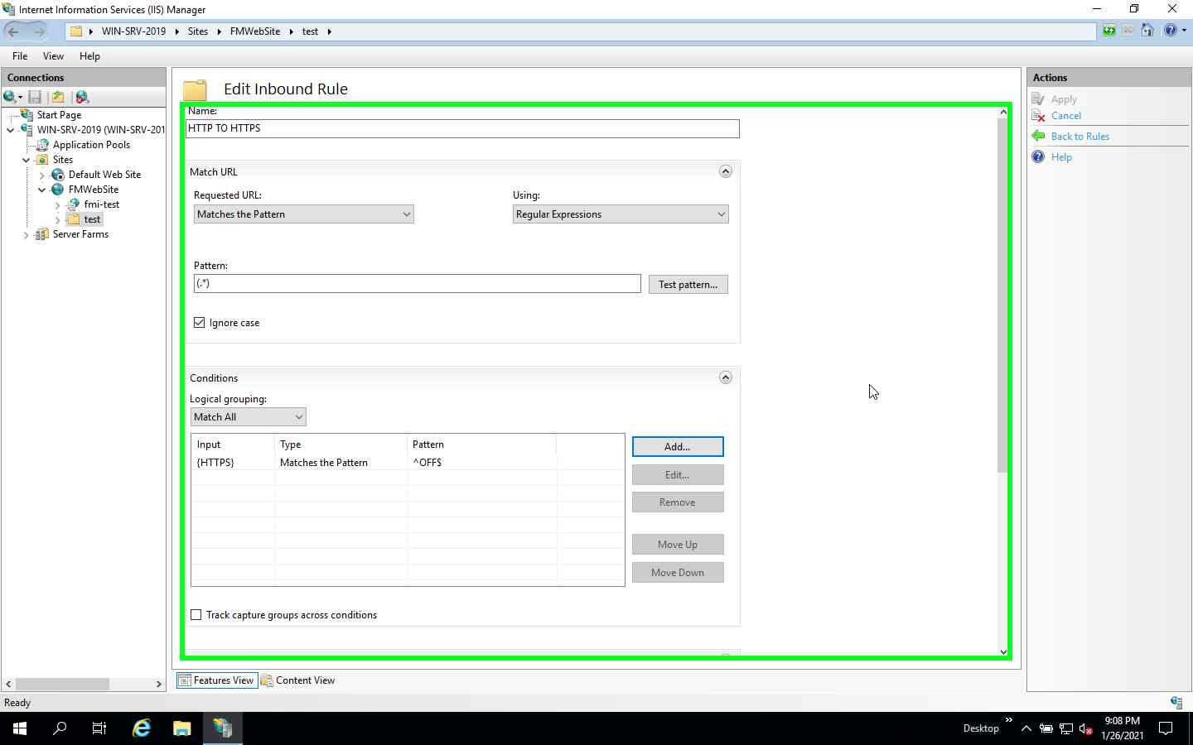Click the Help icon on the top-right toolbar

pyautogui.click(x=1170, y=31)
